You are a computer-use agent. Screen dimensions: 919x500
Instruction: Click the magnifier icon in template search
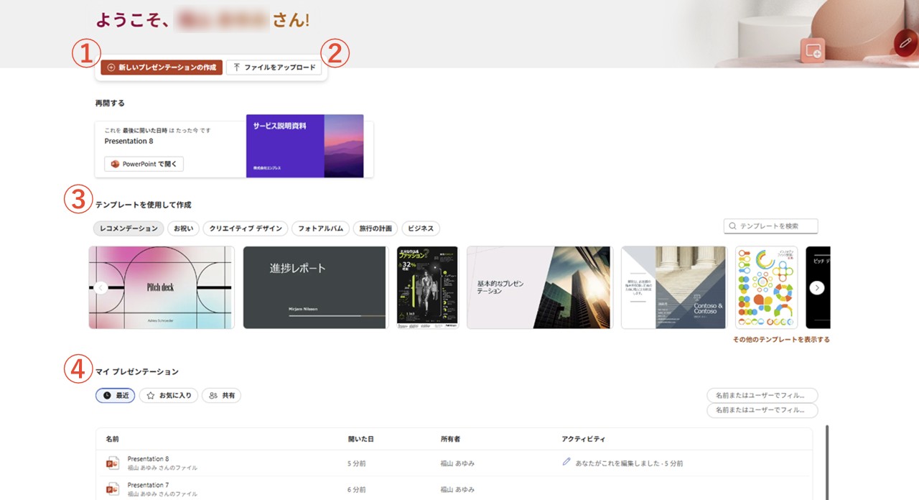732,226
